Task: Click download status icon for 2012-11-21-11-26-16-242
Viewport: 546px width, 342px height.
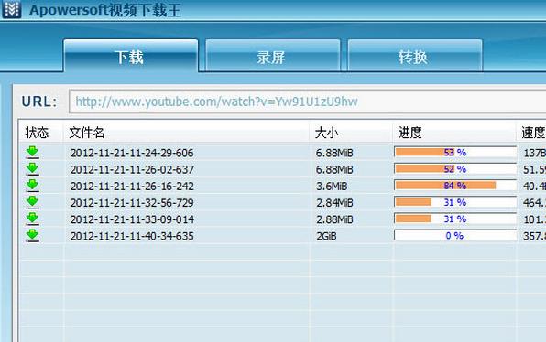Action: click(x=32, y=186)
